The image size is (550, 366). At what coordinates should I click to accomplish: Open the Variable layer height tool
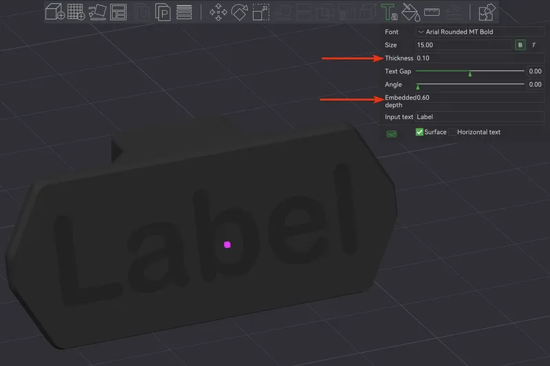(184, 12)
